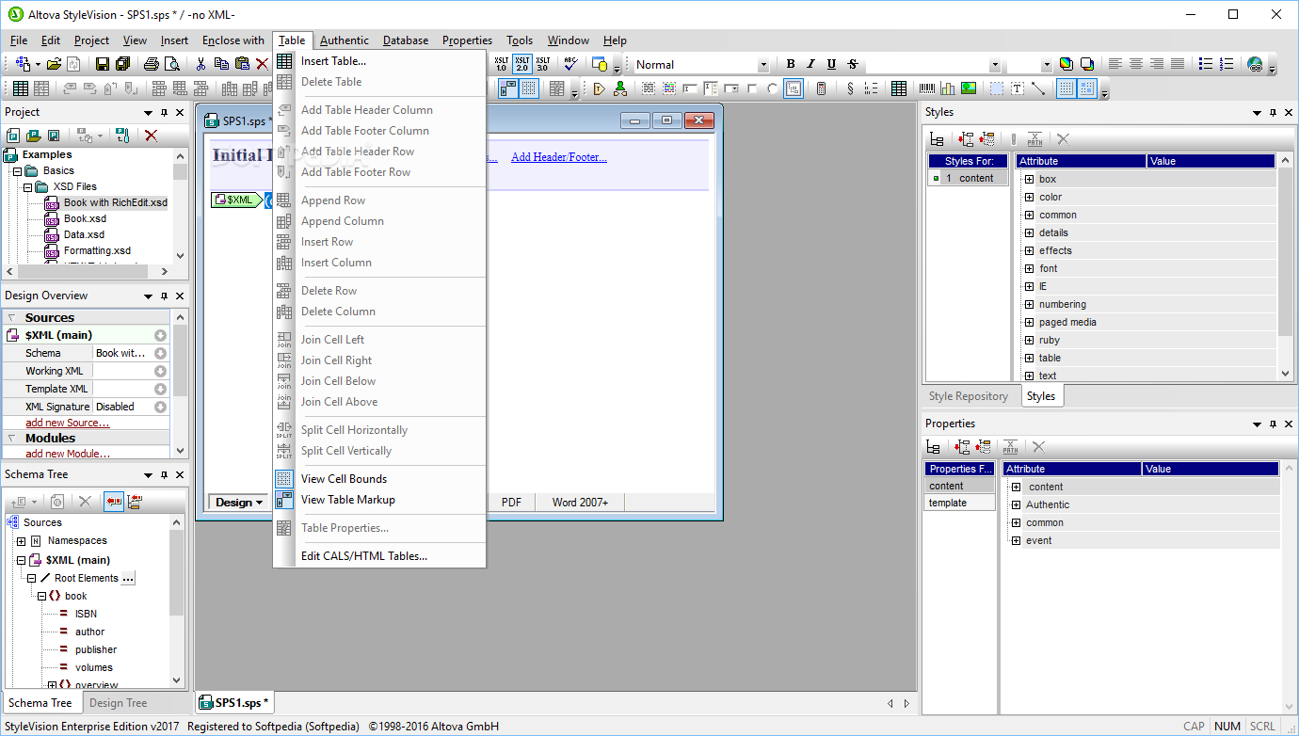The image size is (1299, 736).
Task: Click the Paste clipboard icon
Action: (x=242, y=64)
